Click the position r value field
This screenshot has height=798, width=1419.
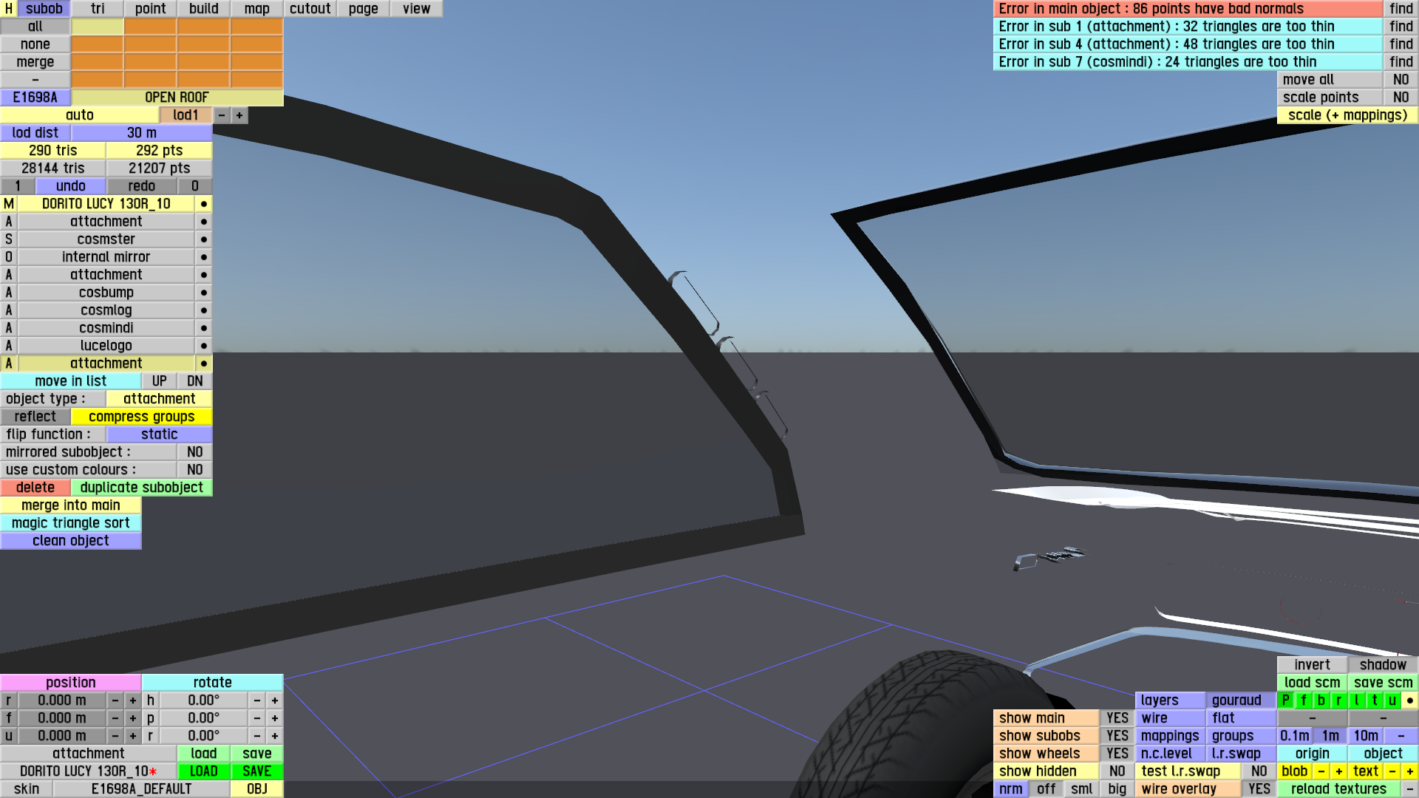click(62, 700)
